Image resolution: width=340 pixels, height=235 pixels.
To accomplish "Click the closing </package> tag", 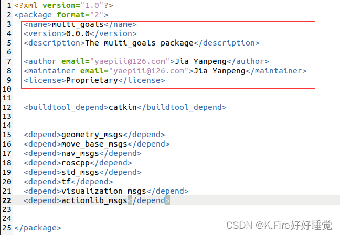I will click(38, 228).
